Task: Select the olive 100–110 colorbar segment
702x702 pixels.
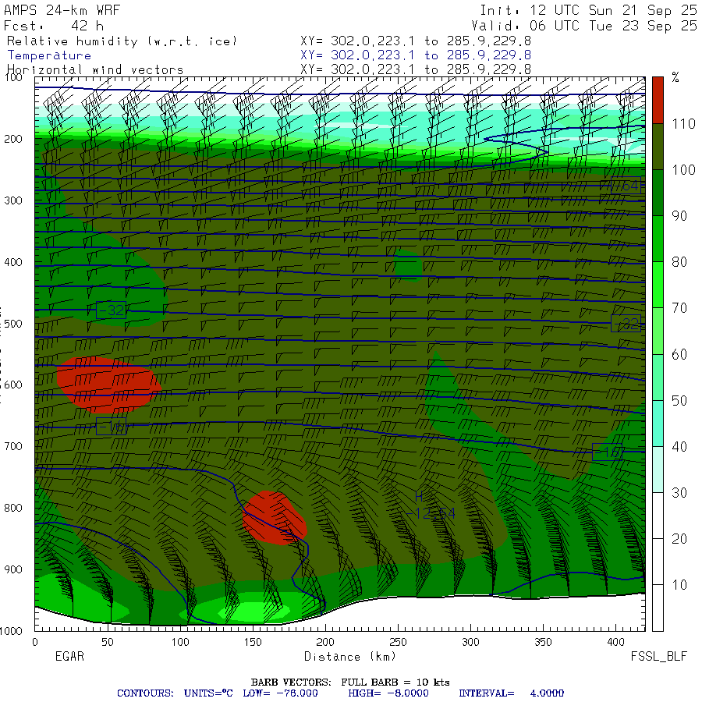Action: (658, 147)
